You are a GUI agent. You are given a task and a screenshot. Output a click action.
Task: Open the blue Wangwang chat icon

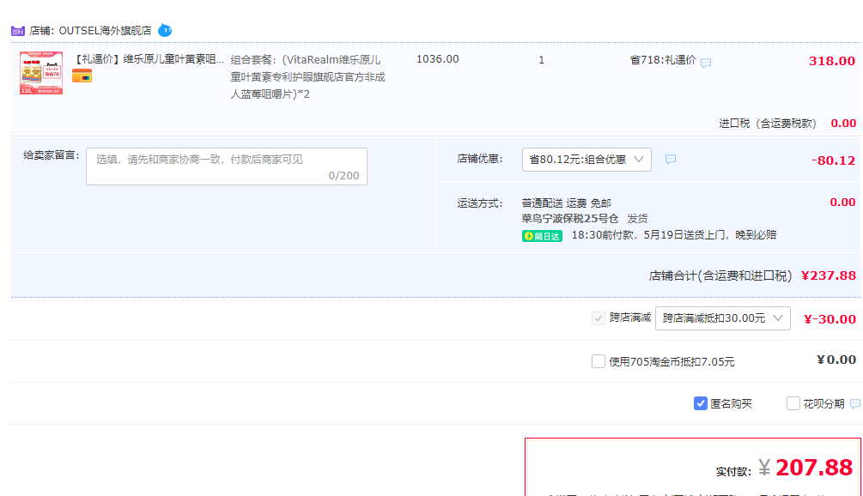[165, 30]
